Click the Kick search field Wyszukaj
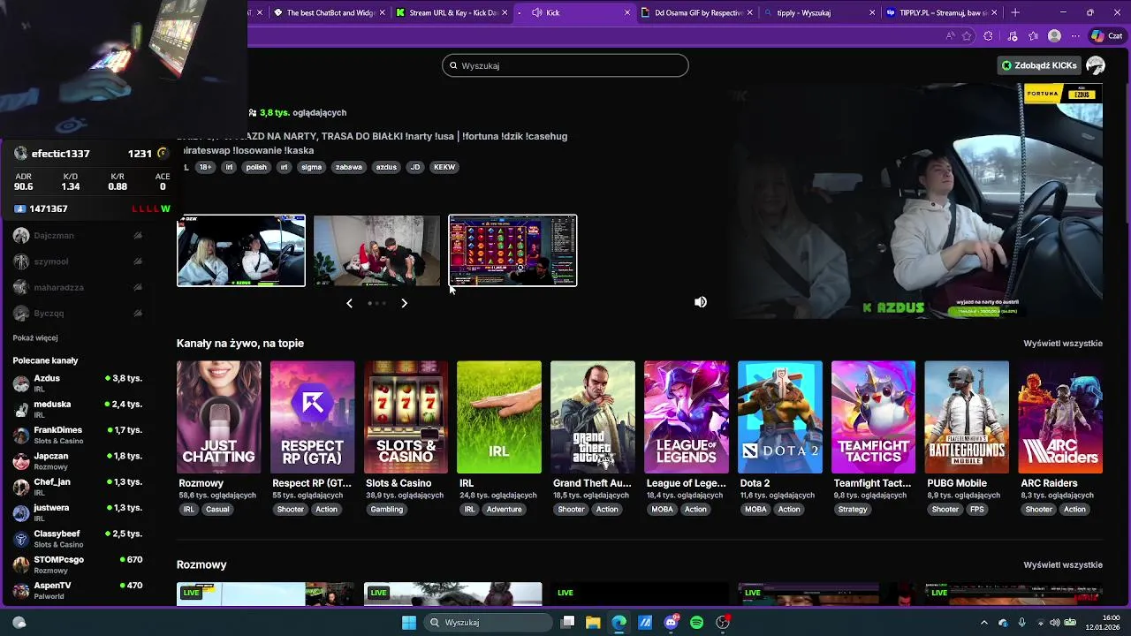 (565, 65)
